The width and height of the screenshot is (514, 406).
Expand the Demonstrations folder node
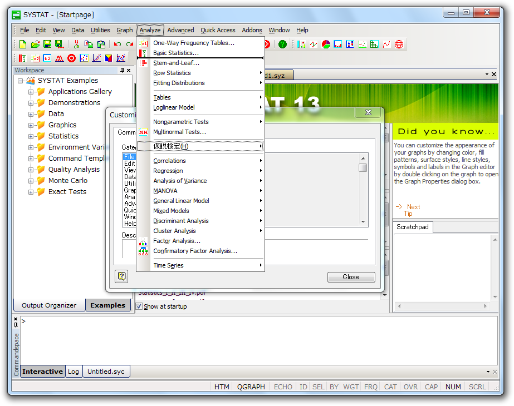pyautogui.click(x=31, y=103)
